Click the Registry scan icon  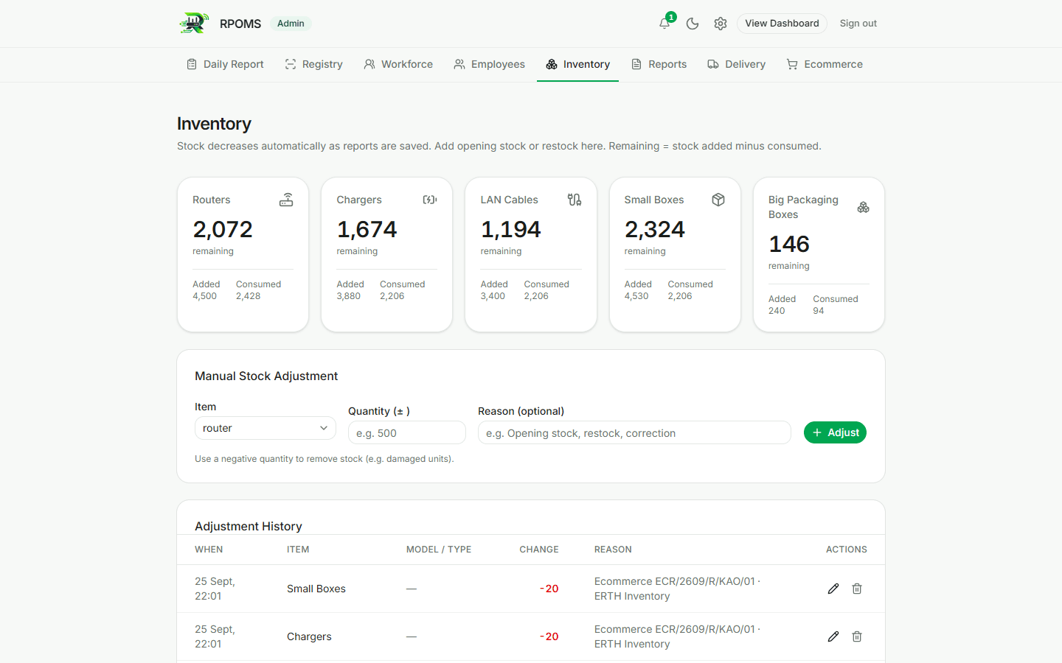point(291,64)
